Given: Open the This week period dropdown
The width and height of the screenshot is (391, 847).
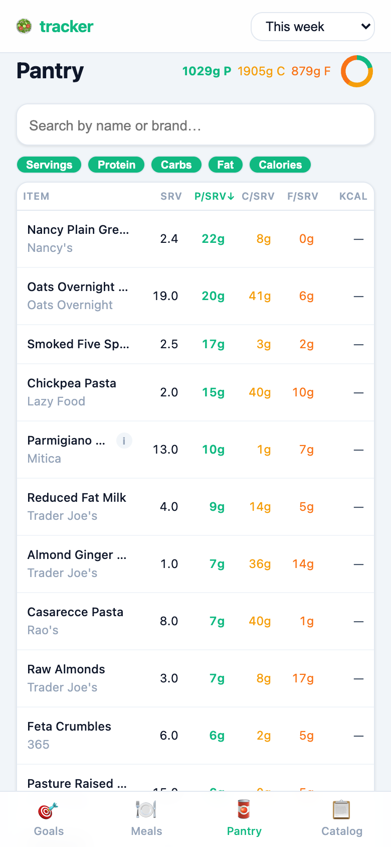Looking at the screenshot, I should (x=313, y=27).
